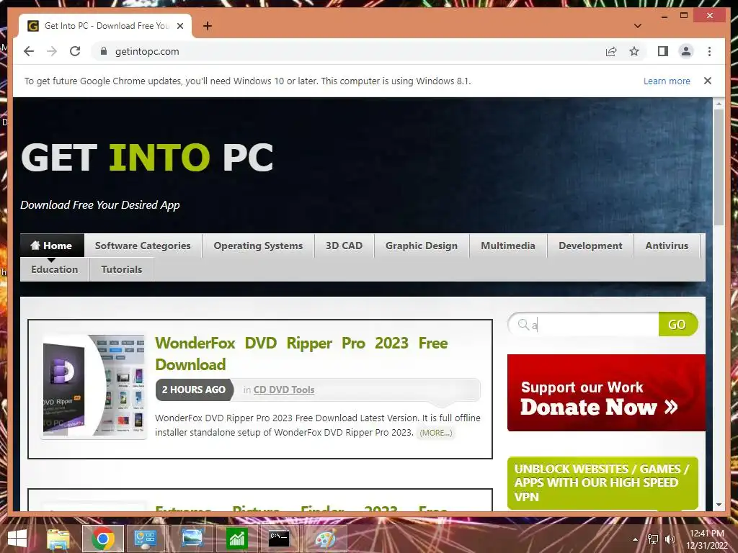
Task: View site info via padlock icon
Action: pos(104,51)
